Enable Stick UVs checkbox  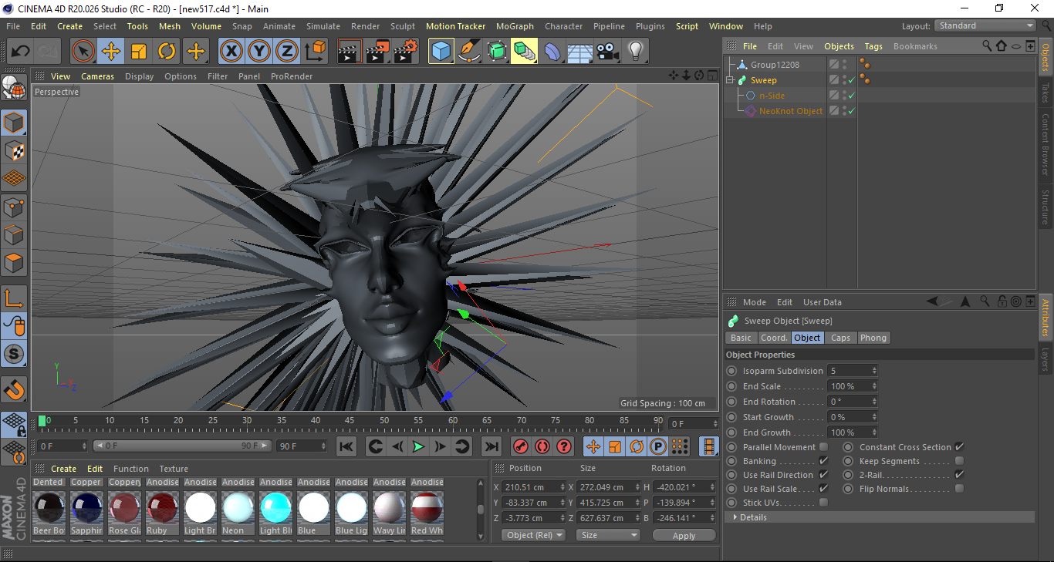point(823,503)
